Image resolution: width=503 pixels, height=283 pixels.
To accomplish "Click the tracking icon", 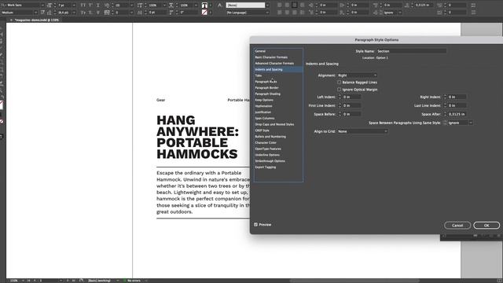I will tap(107, 13).
